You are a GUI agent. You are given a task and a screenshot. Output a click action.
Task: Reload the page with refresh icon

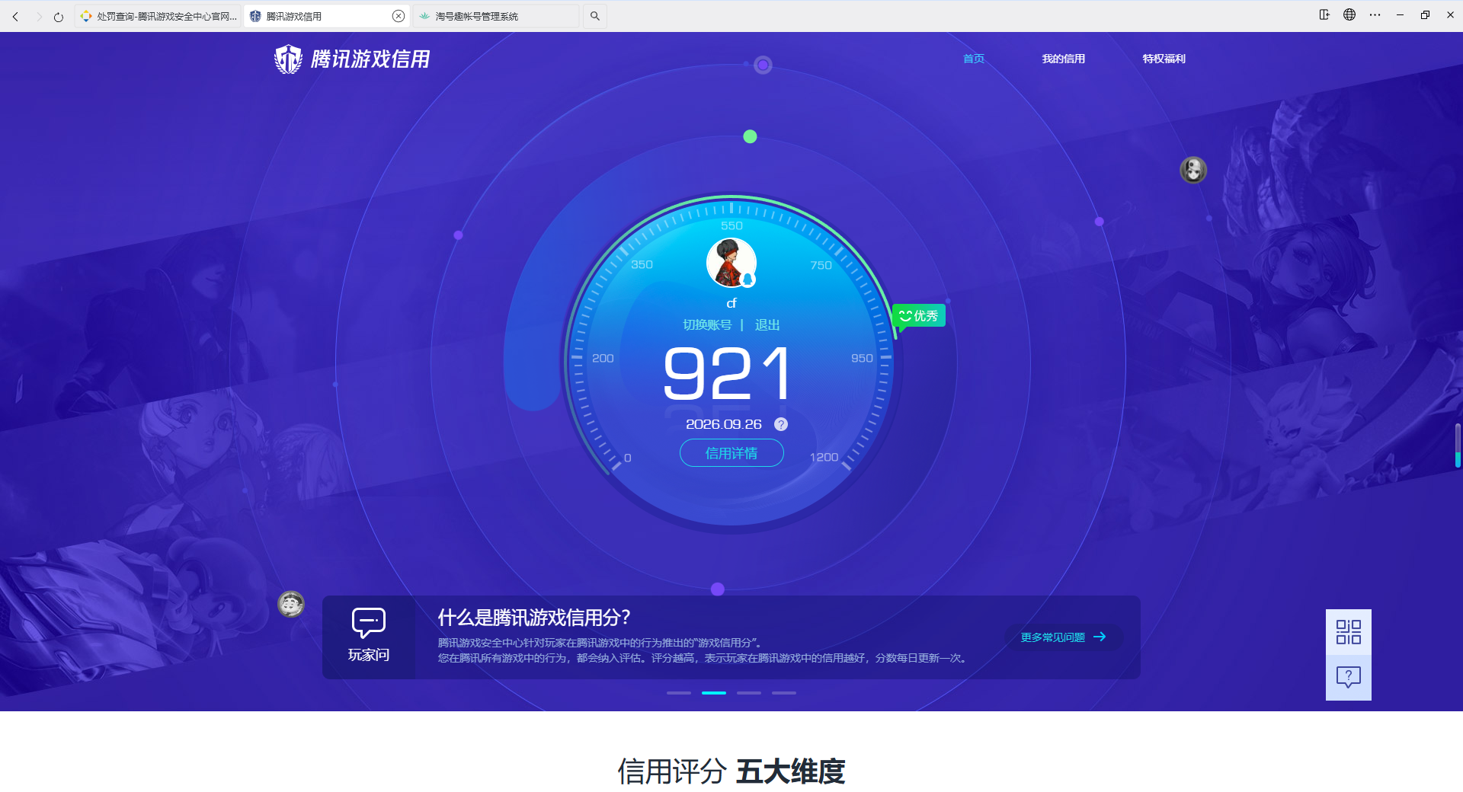click(x=59, y=16)
